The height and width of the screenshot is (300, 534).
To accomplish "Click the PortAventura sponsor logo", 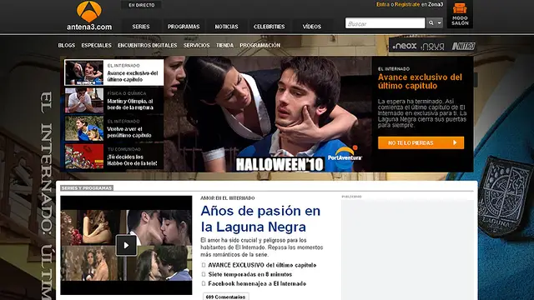I will click(345, 154).
